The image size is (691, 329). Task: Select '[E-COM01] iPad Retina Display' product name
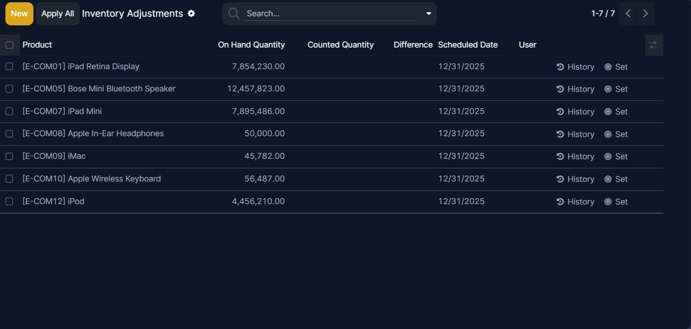click(x=81, y=67)
